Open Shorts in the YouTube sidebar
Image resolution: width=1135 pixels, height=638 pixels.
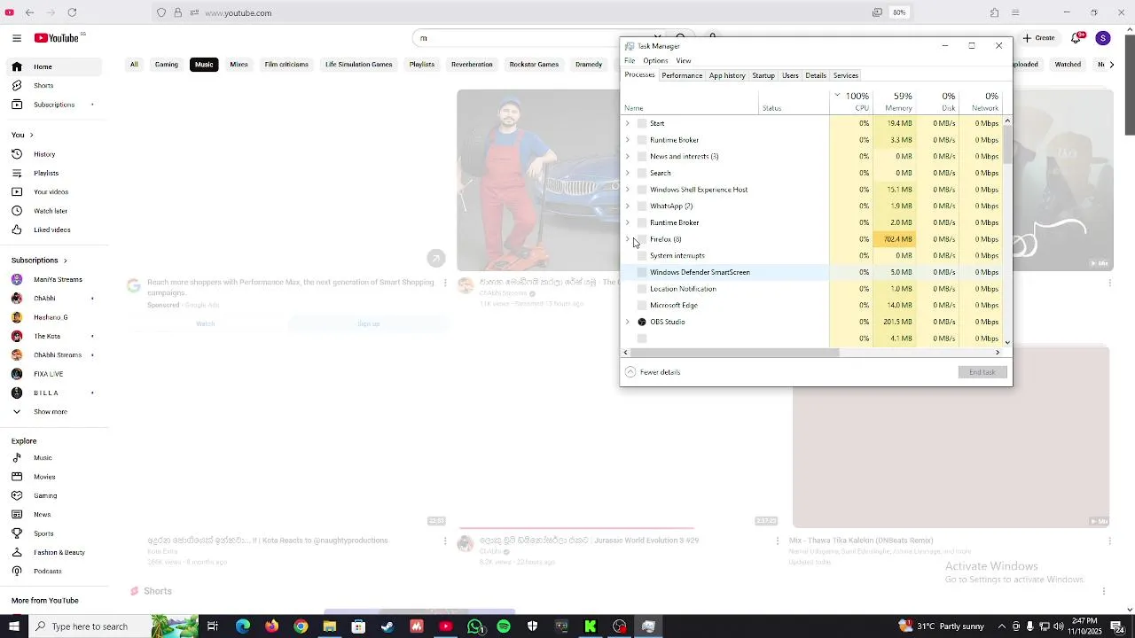(53, 86)
